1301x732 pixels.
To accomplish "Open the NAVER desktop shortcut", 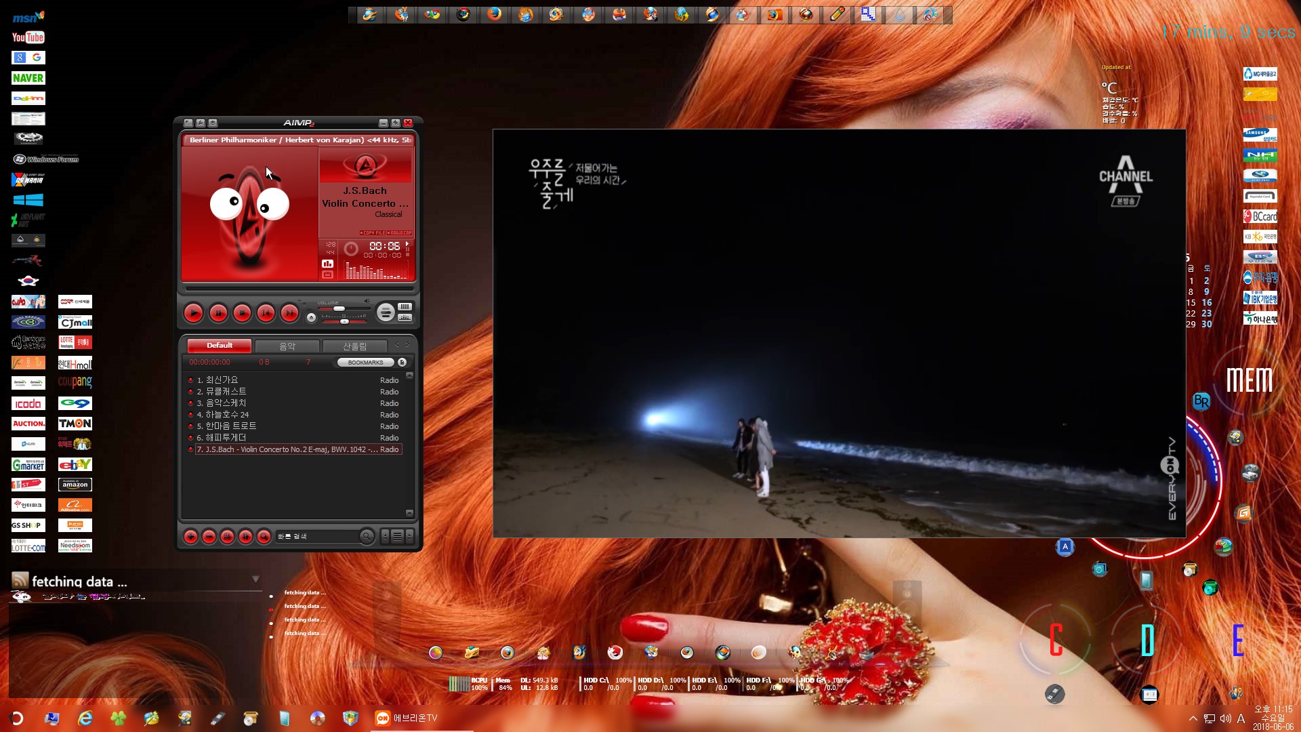I will point(28,78).
